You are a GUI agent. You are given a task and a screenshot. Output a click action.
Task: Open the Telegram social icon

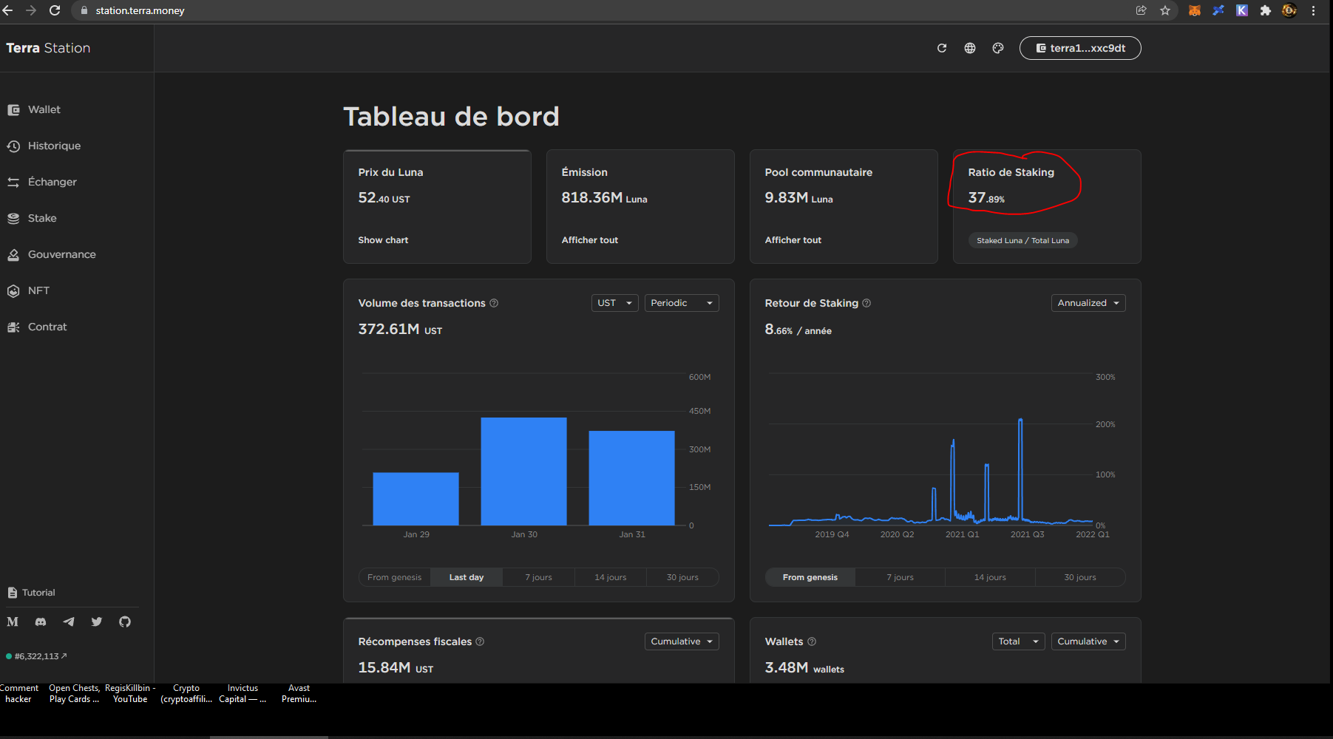point(69,621)
